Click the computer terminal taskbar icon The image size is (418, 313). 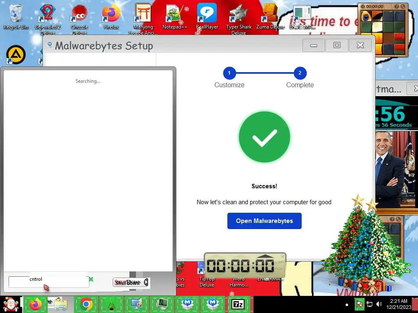click(162, 304)
